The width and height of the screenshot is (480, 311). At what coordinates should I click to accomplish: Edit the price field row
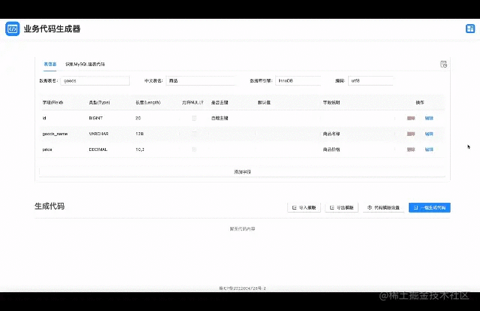(x=429, y=149)
